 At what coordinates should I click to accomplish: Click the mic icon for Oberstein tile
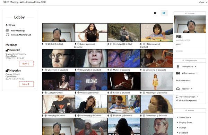43,70
